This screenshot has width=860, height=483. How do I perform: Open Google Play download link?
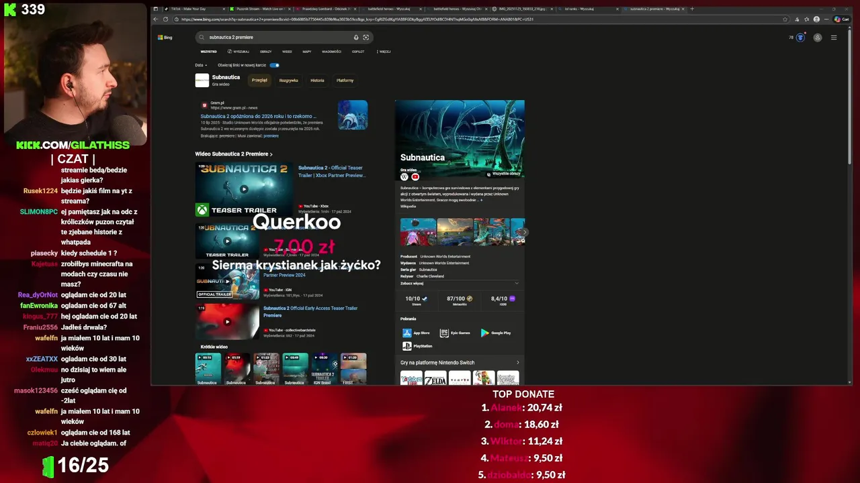pos(496,333)
